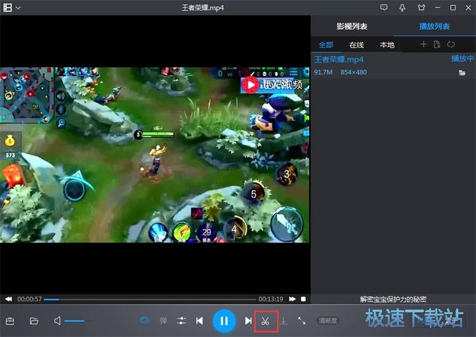
Task: Close the player window
Action: pyautogui.click(x=468, y=8)
